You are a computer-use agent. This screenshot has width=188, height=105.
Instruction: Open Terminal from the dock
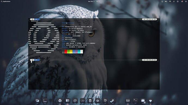point(135,101)
